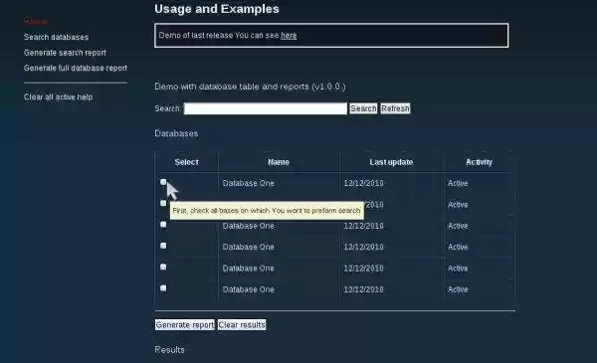Focus the Search text input field
597x363 pixels.
point(266,108)
